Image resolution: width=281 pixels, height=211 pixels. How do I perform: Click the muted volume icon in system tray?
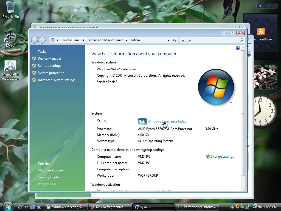pyautogui.click(x=260, y=207)
